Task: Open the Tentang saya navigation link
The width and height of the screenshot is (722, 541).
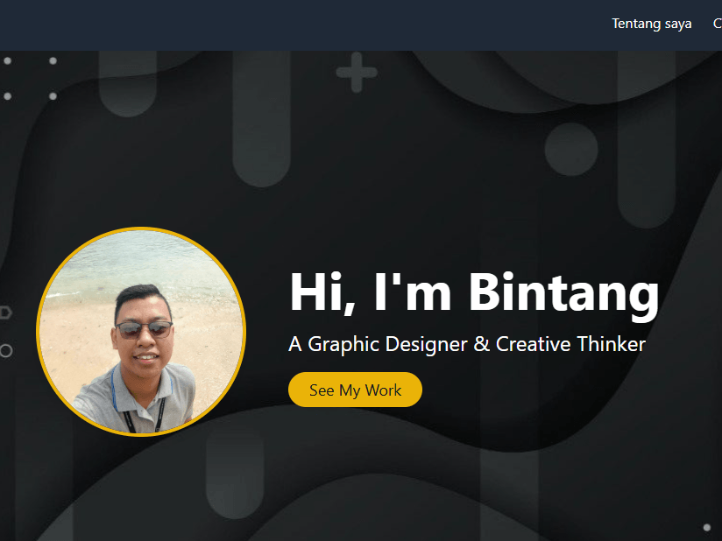Action: pos(651,24)
